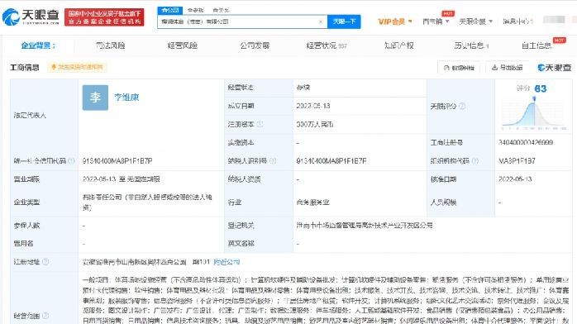Screen dimensions: 577x324
Task: Select the 查关系 search tab
Action: pyautogui.click(x=221, y=10)
